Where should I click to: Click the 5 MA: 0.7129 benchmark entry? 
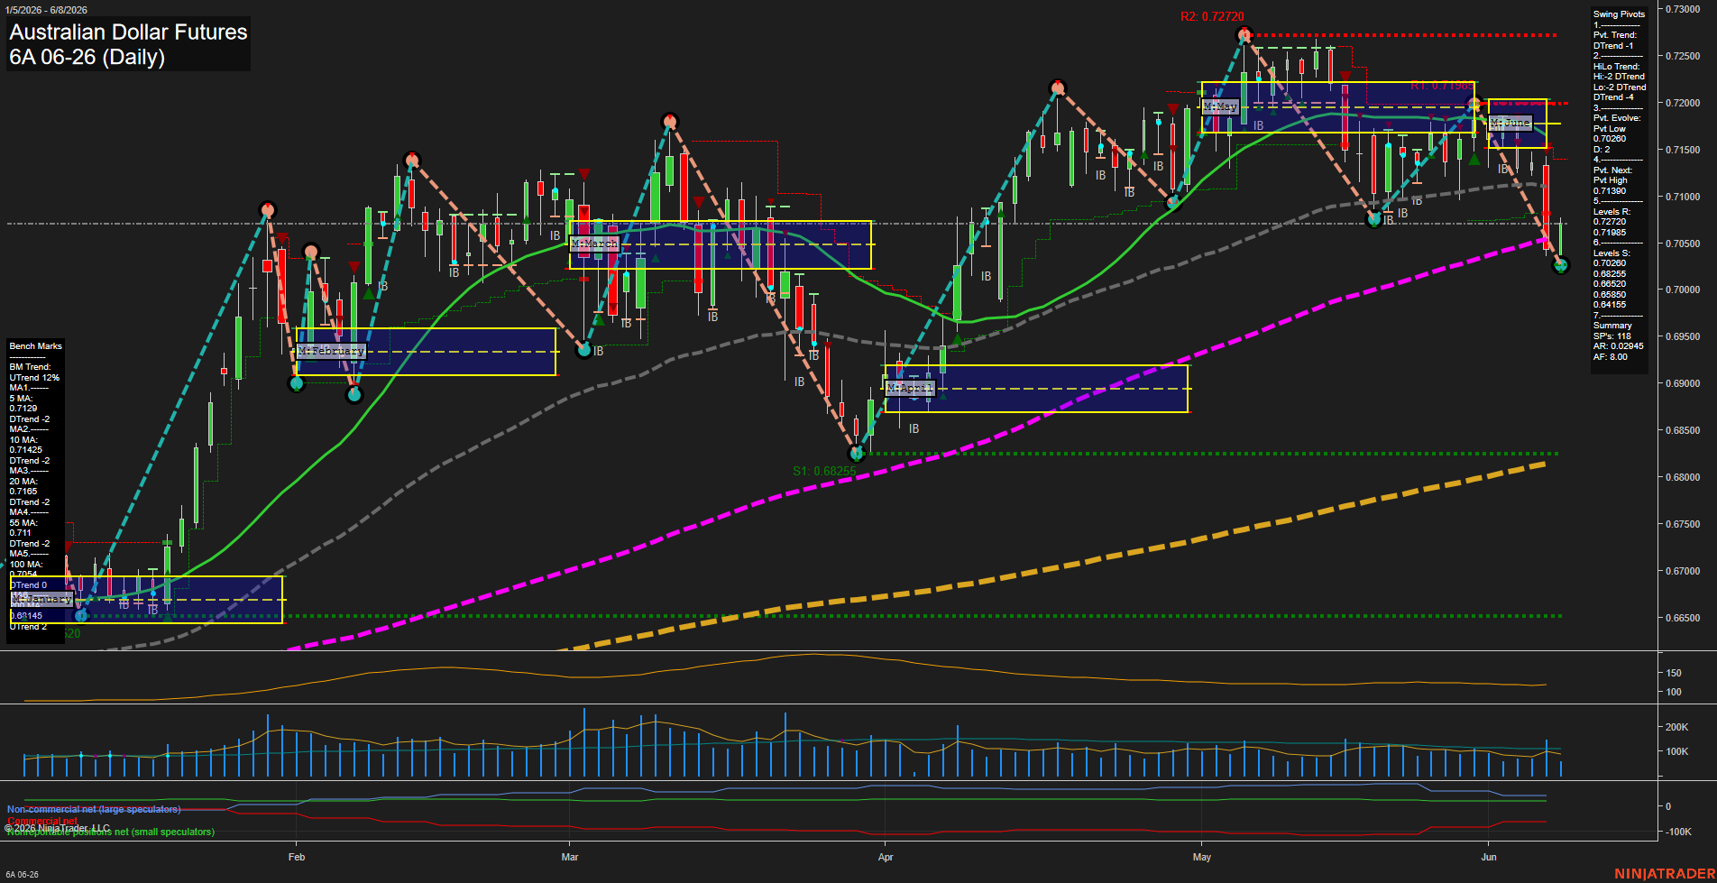tap(22, 403)
